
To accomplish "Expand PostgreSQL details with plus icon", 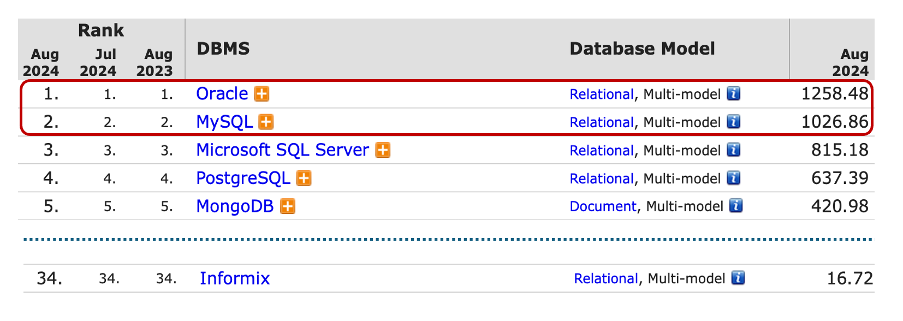I will pyautogui.click(x=304, y=179).
